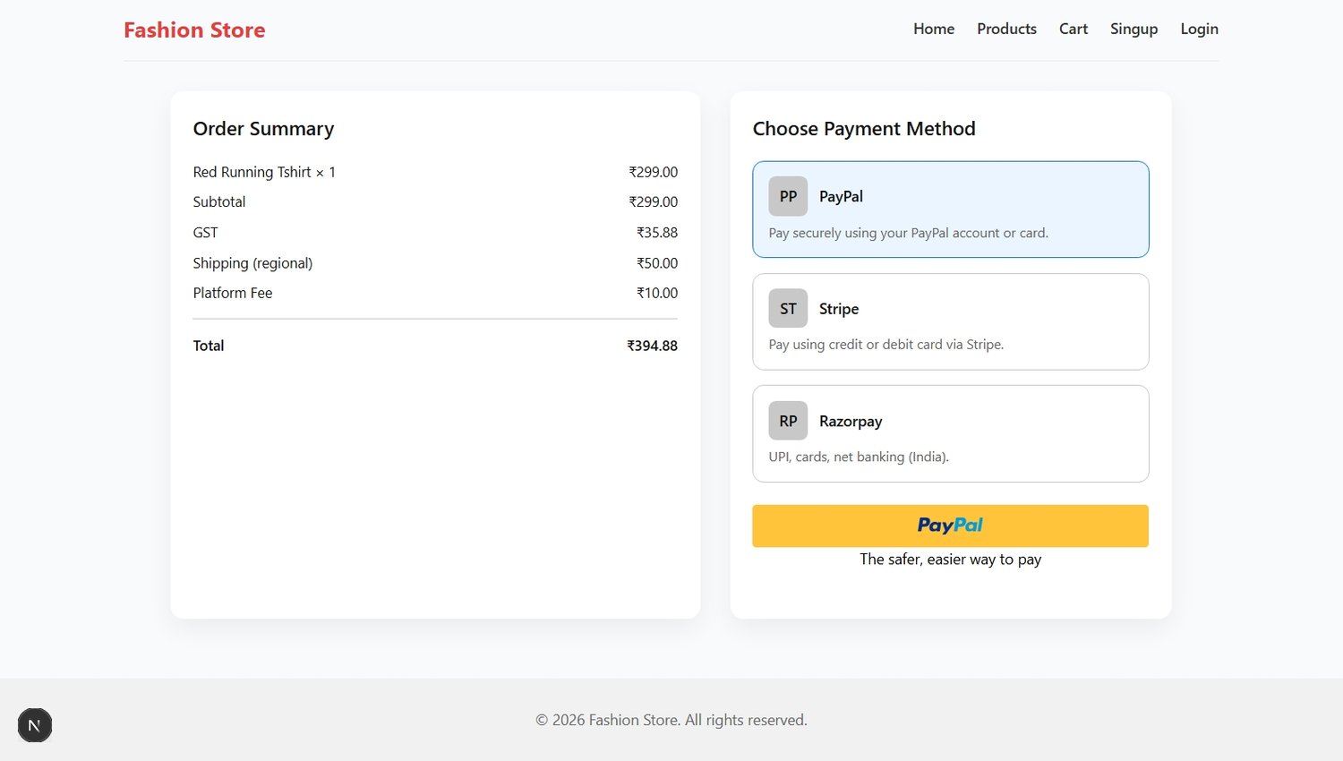Go to the Login page
The height and width of the screenshot is (761, 1343).
tap(1199, 29)
